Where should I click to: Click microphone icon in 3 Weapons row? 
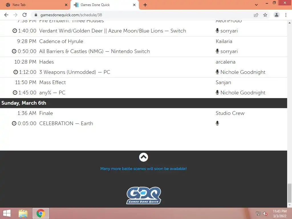point(217,72)
